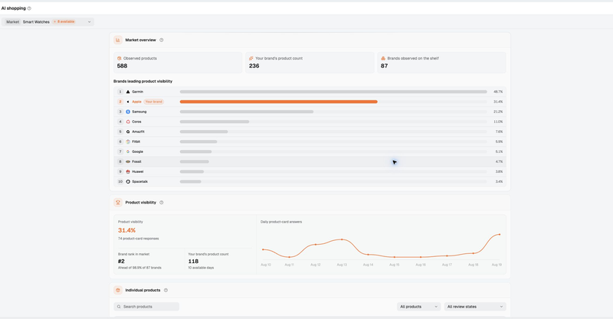This screenshot has width=613, height=319.
Task: Click the Huawei brand logo
Action: click(x=128, y=171)
